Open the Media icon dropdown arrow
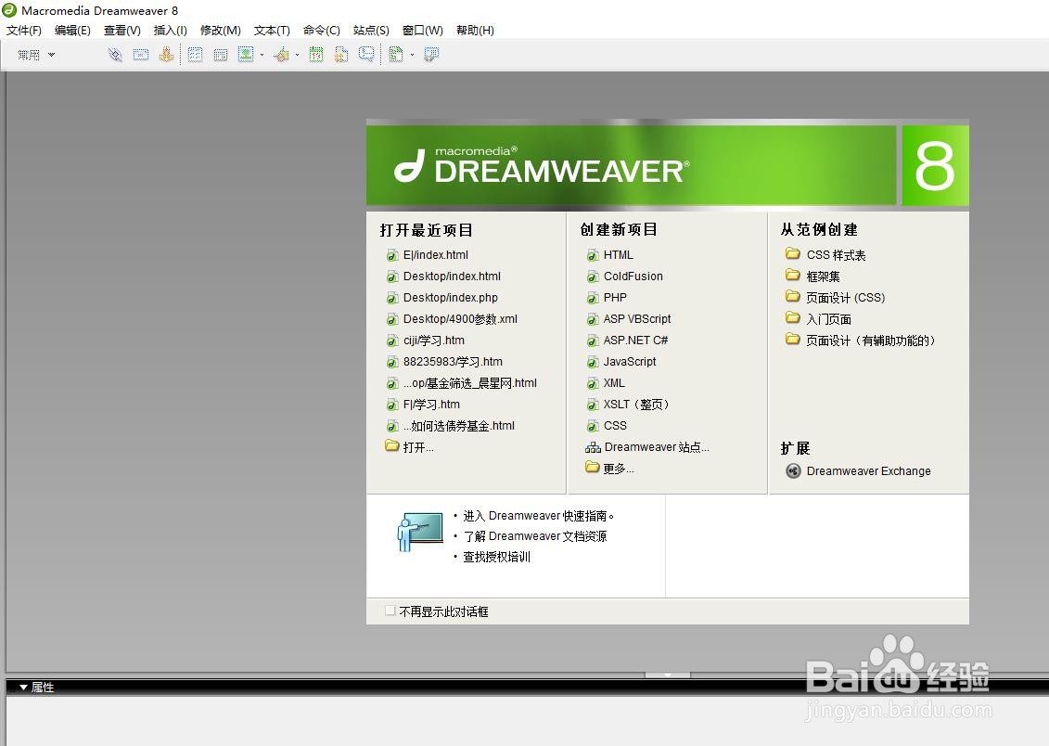 [297, 55]
